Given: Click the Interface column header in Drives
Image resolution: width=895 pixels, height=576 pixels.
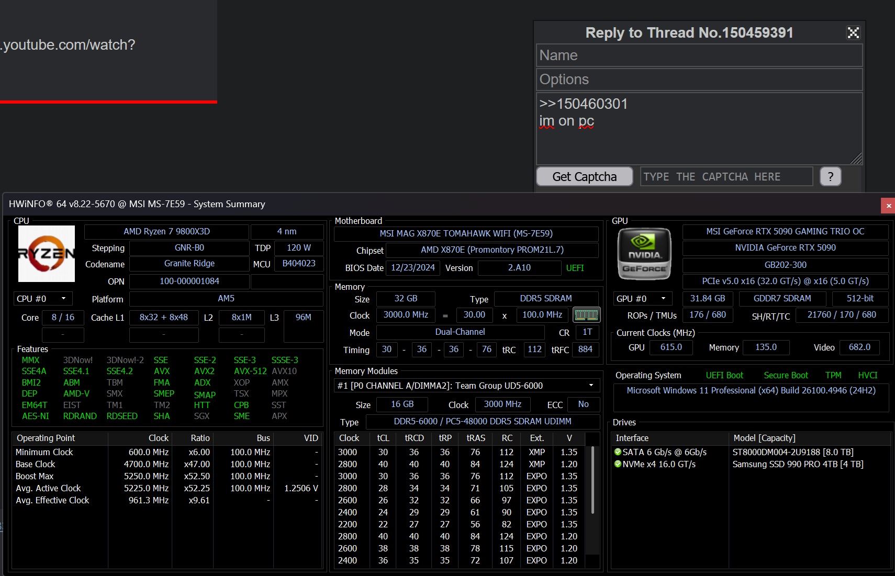Looking at the screenshot, I should pos(670,438).
